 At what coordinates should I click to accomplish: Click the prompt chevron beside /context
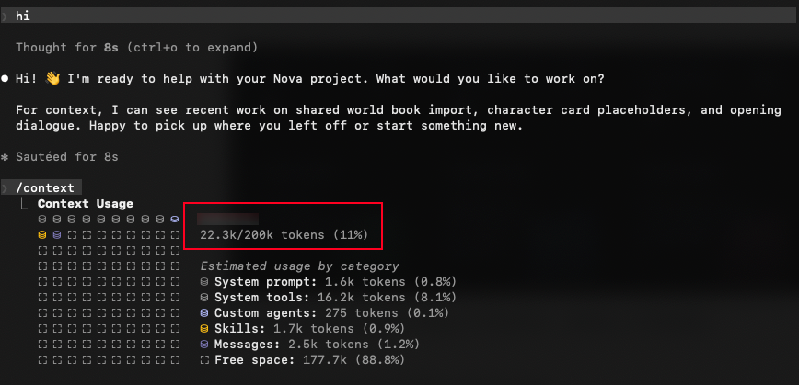(5, 188)
